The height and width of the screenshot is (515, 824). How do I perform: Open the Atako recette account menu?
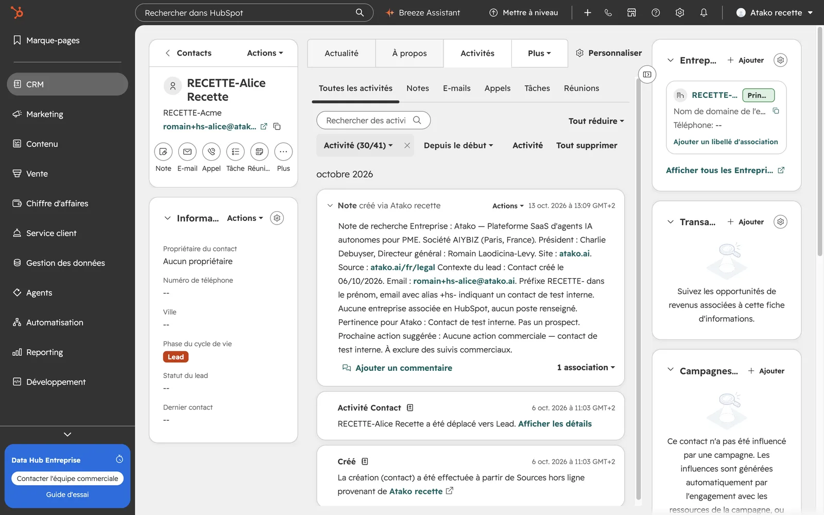point(775,13)
